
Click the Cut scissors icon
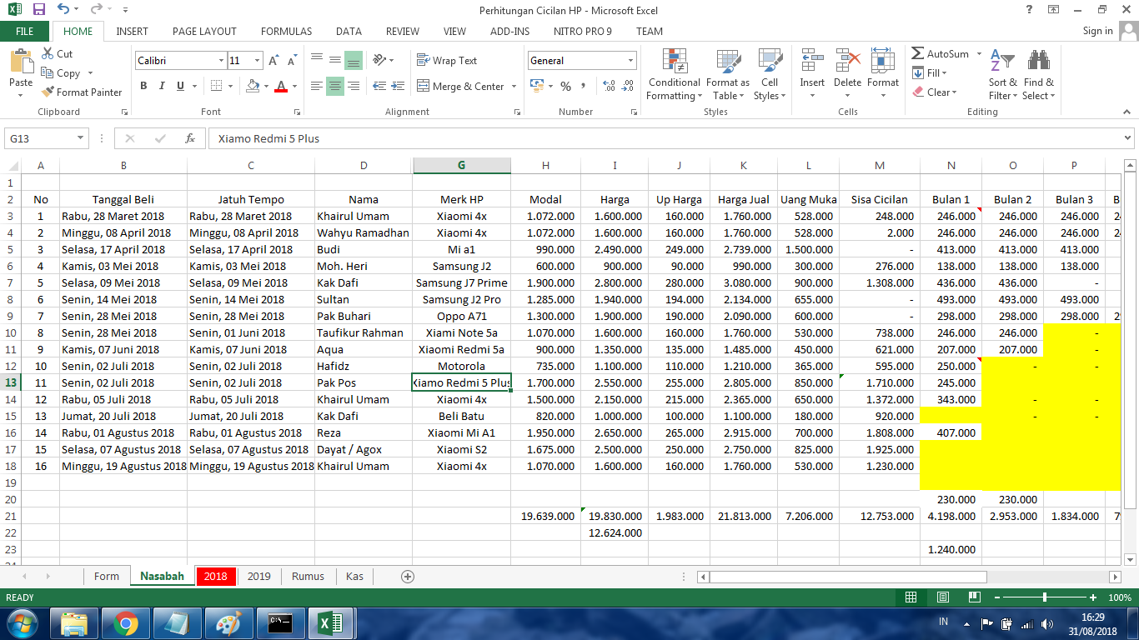(x=48, y=53)
